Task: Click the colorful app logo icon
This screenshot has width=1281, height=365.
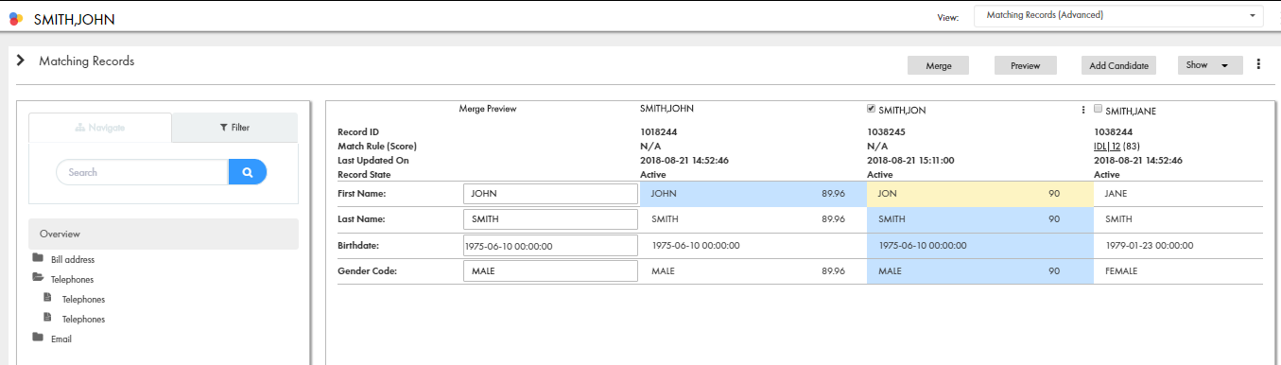Action: point(16,18)
